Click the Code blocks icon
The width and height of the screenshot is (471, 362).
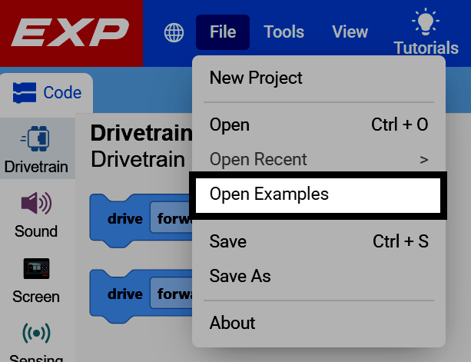point(25,92)
